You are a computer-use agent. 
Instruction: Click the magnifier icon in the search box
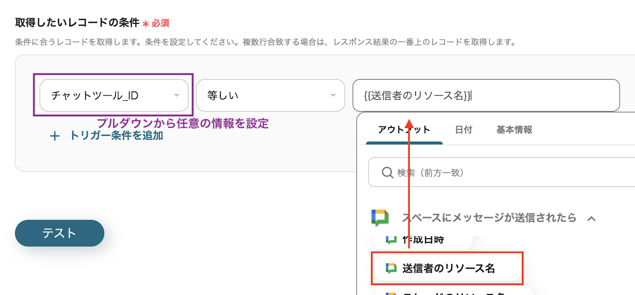[387, 172]
